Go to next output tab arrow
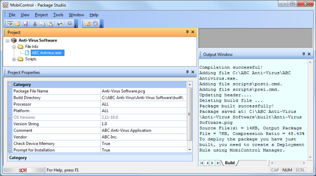This screenshot has height=176, width=316. tap(212, 163)
